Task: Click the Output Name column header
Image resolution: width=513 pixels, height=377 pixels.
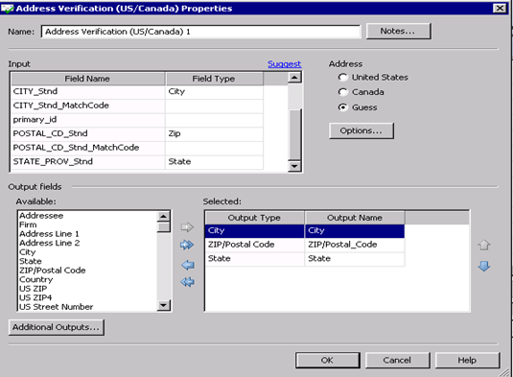Action: click(x=355, y=218)
